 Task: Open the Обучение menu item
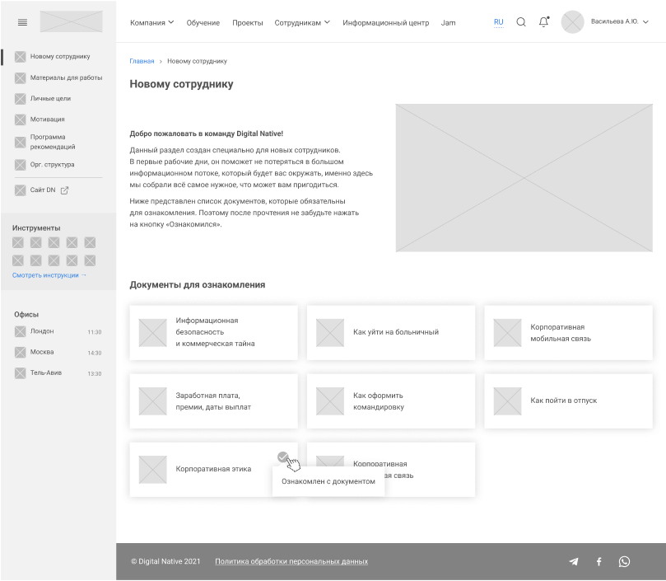coord(203,23)
